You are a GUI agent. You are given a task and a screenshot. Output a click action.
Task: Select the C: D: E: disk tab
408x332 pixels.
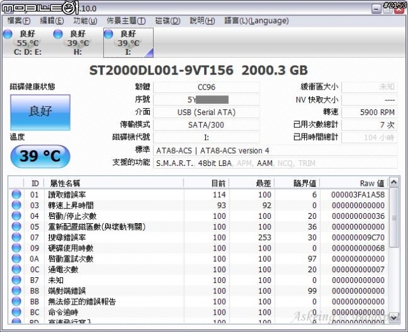[x=27, y=43]
